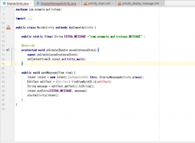
Task: Close the activity_main.xml tab
Action: [113, 3]
